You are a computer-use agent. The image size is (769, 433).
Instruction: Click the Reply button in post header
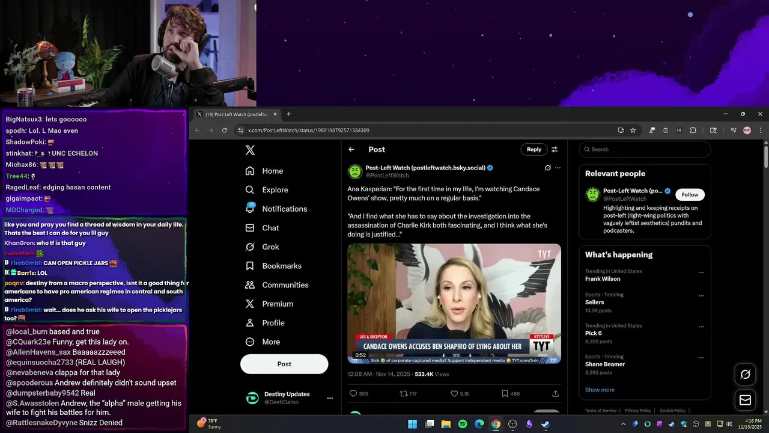pos(534,149)
